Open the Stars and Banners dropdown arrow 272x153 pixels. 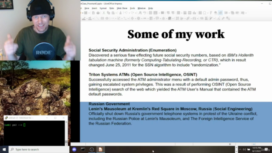click(166, 19)
